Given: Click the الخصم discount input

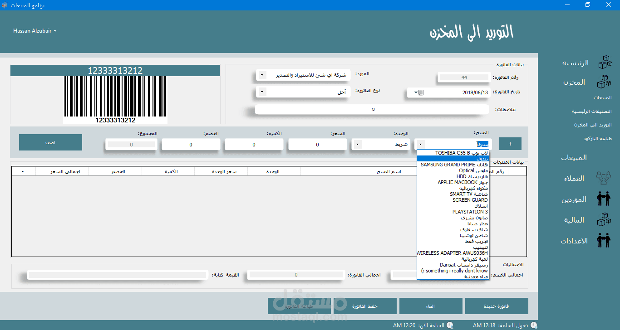Looking at the screenshot, I should coord(191,145).
